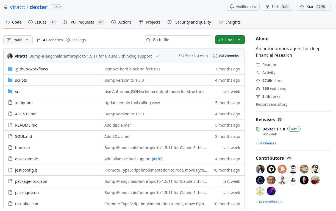
Task: Click the env.example file icon
Action: pos(10,159)
